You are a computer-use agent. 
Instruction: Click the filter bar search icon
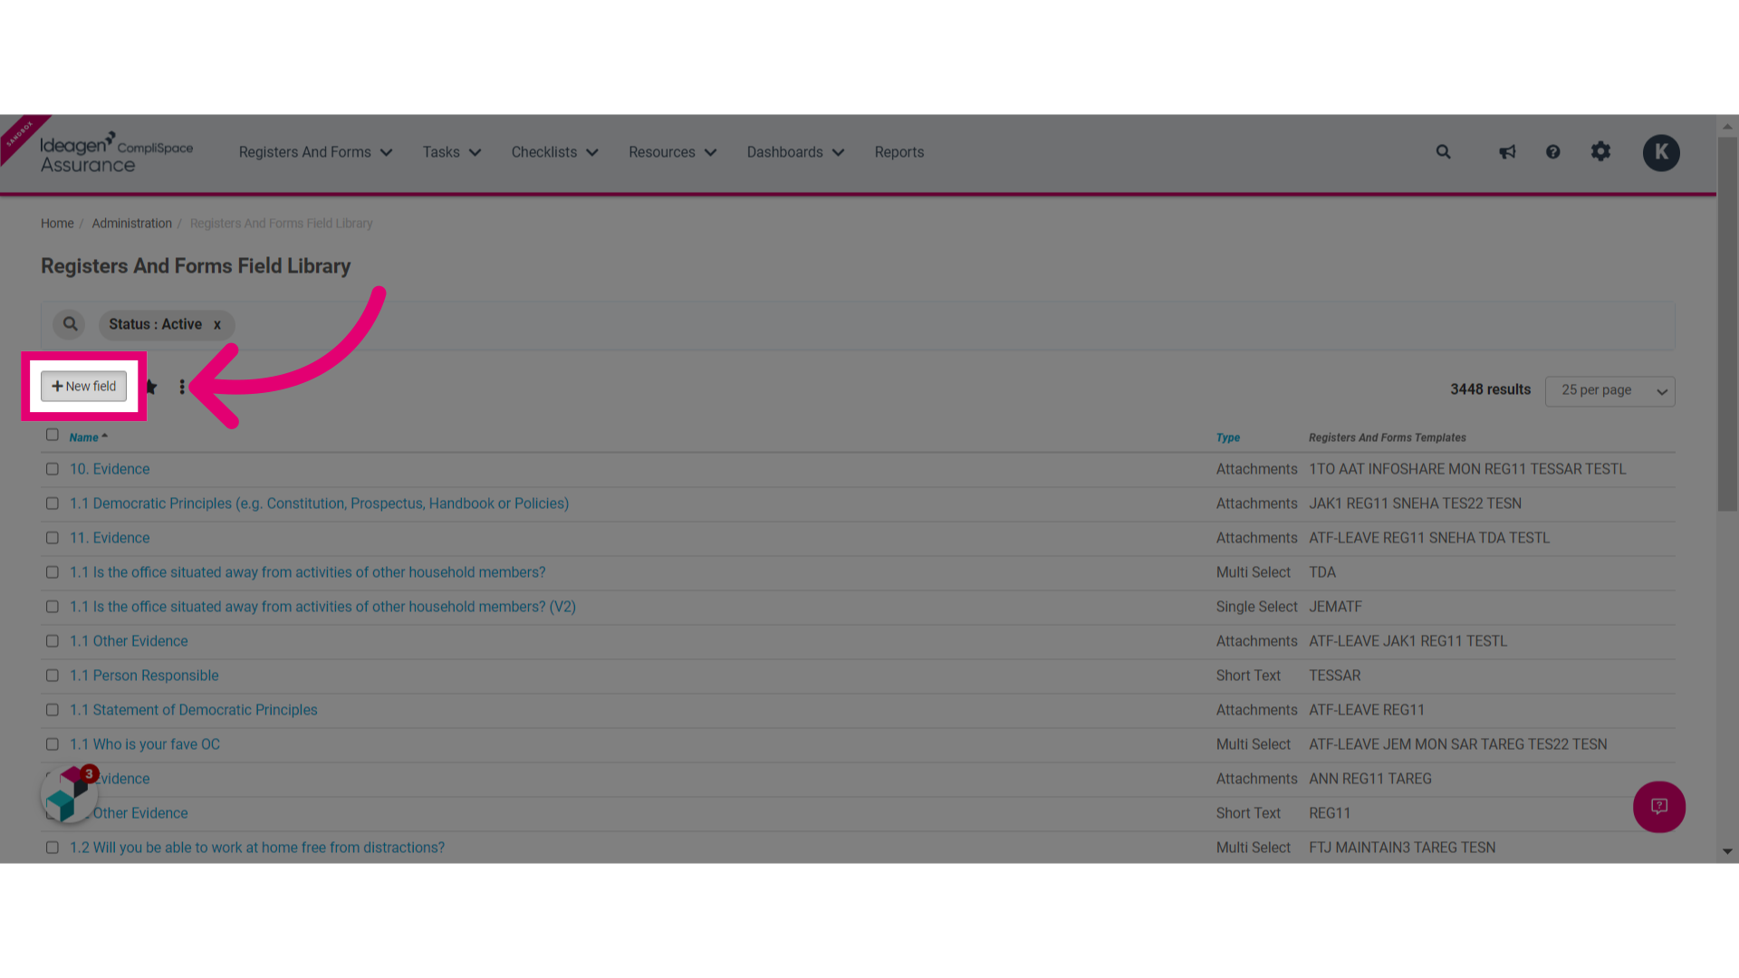pyautogui.click(x=70, y=324)
